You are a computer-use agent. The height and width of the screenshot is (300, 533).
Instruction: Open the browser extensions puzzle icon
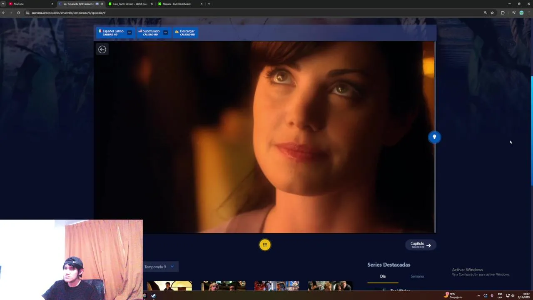point(503,12)
